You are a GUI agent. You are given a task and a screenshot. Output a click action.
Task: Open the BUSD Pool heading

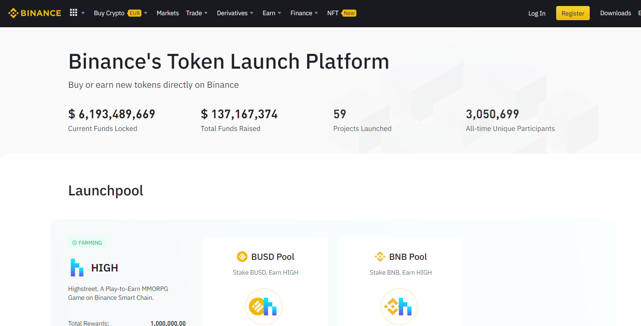point(273,257)
